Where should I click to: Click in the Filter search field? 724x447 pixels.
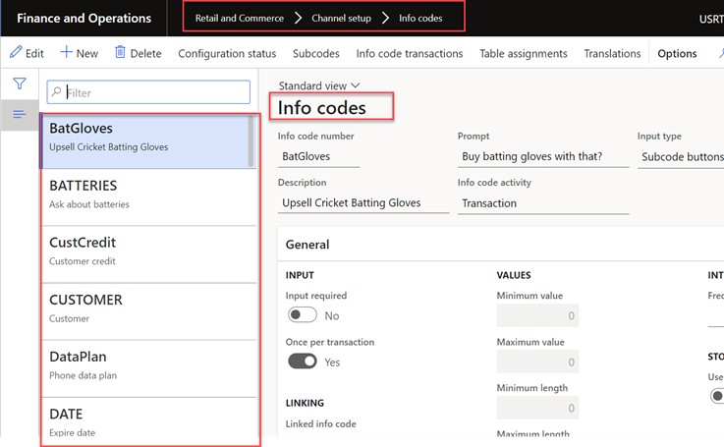148,92
